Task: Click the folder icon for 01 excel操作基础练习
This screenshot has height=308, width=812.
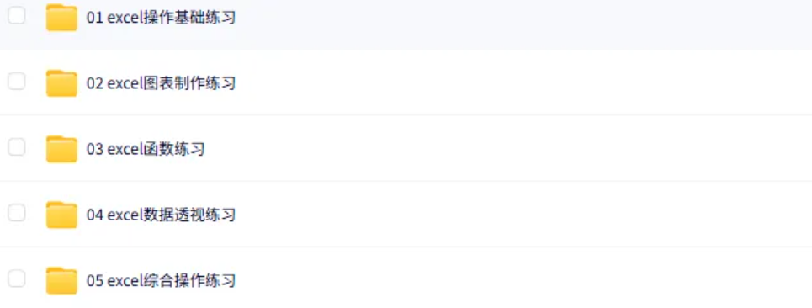Action: tap(61, 18)
